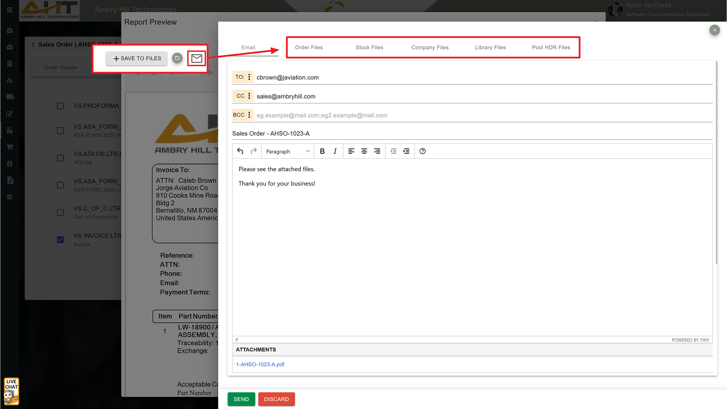
Task: Open the Paragraph format dropdown
Action: tap(288, 151)
